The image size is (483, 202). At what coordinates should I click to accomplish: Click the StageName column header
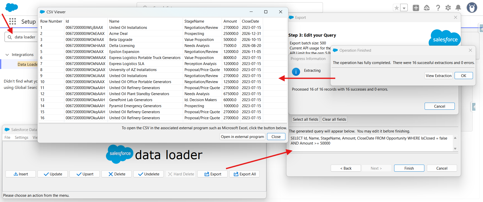pos(202,21)
